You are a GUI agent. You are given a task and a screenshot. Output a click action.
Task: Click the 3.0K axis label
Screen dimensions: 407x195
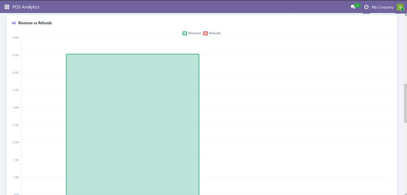(x=15, y=107)
